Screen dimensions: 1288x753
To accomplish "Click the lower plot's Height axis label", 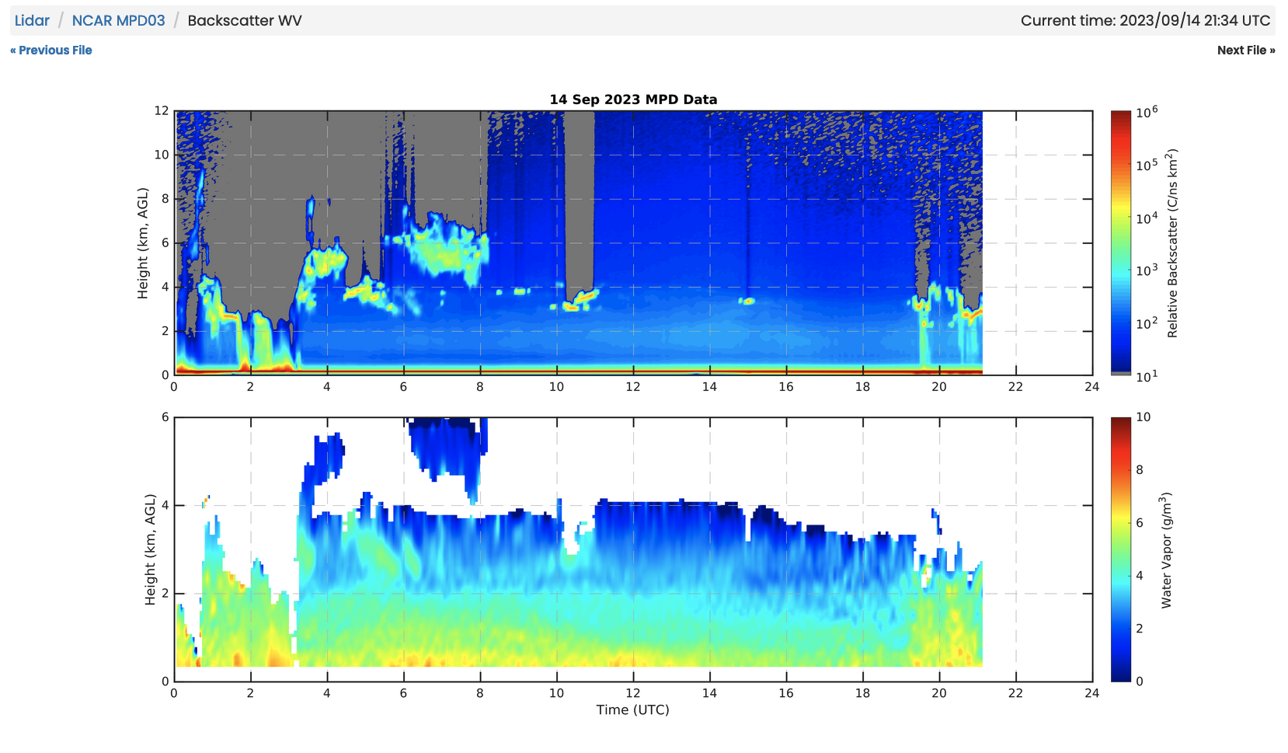I will pyautogui.click(x=150, y=549).
